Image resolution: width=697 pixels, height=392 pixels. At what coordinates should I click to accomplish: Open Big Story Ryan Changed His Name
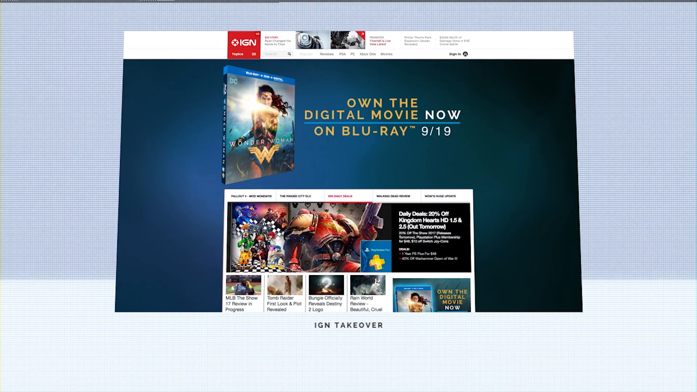click(x=278, y=41)
